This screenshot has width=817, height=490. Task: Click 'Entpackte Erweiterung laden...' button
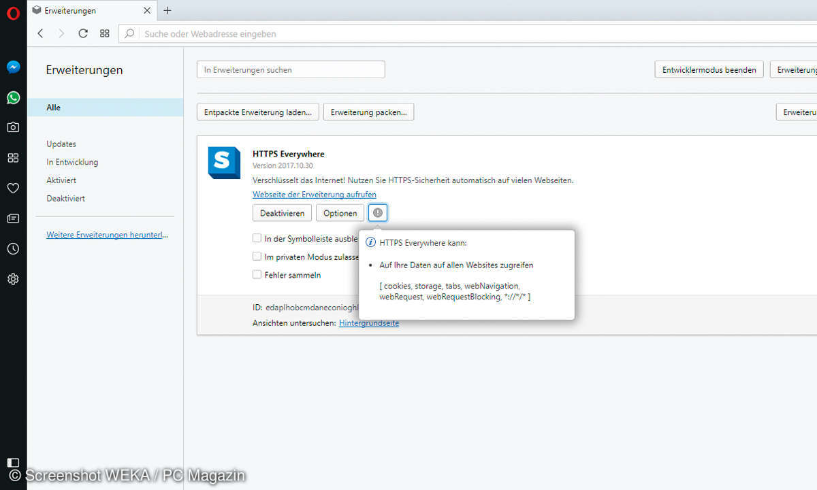[258, 112]
